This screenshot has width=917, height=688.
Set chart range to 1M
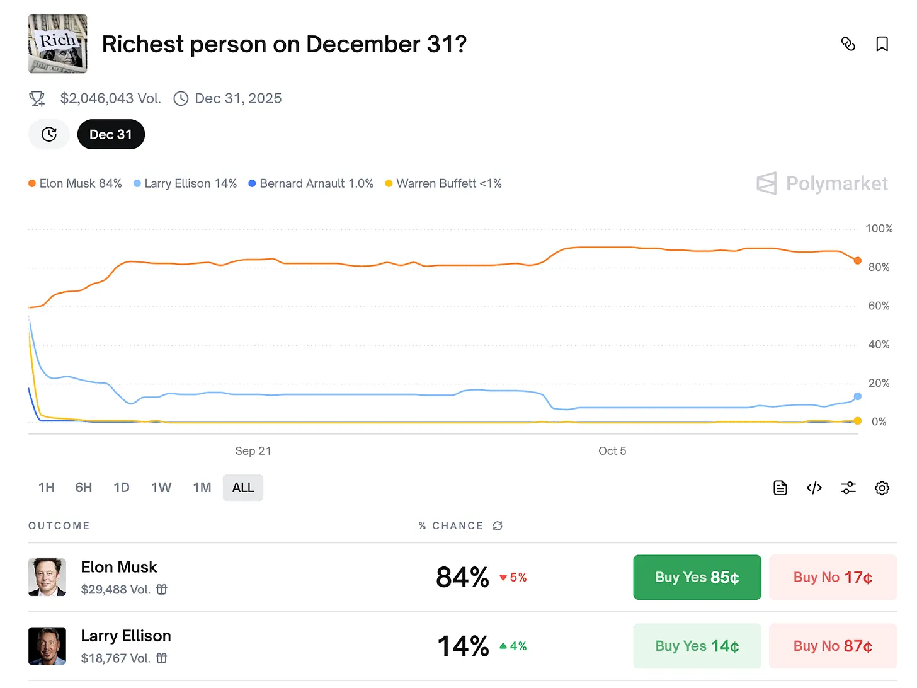pos(202,488)
